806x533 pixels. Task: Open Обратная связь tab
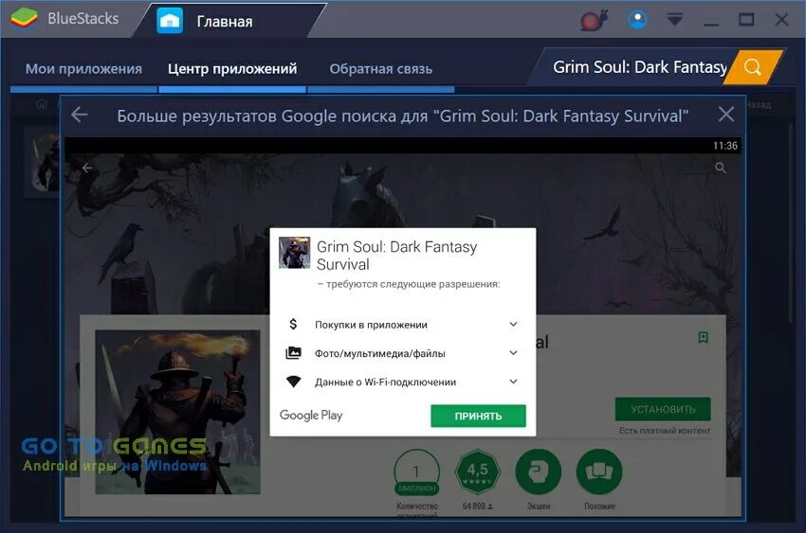click(381, 69)
